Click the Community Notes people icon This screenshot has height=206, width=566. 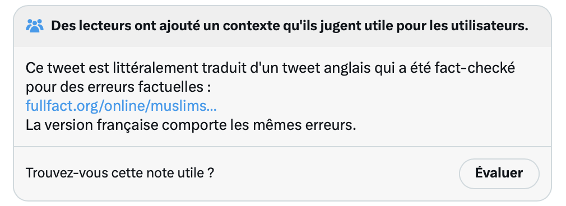point(35,26)
